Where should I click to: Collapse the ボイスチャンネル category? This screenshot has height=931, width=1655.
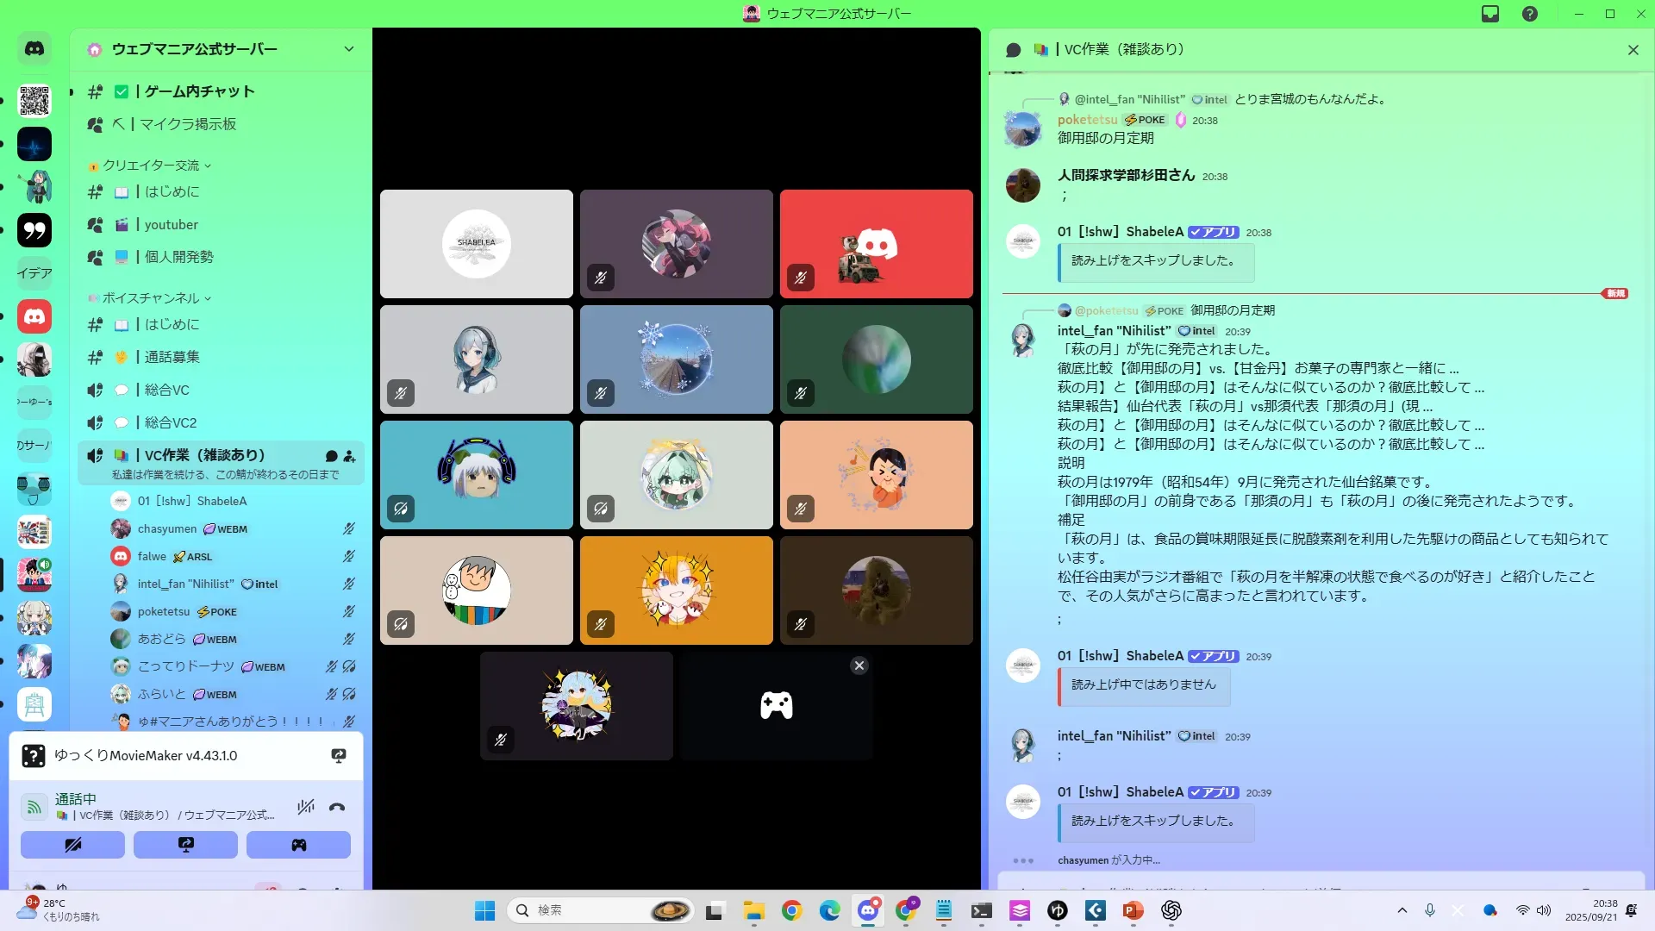coord(151,298)
